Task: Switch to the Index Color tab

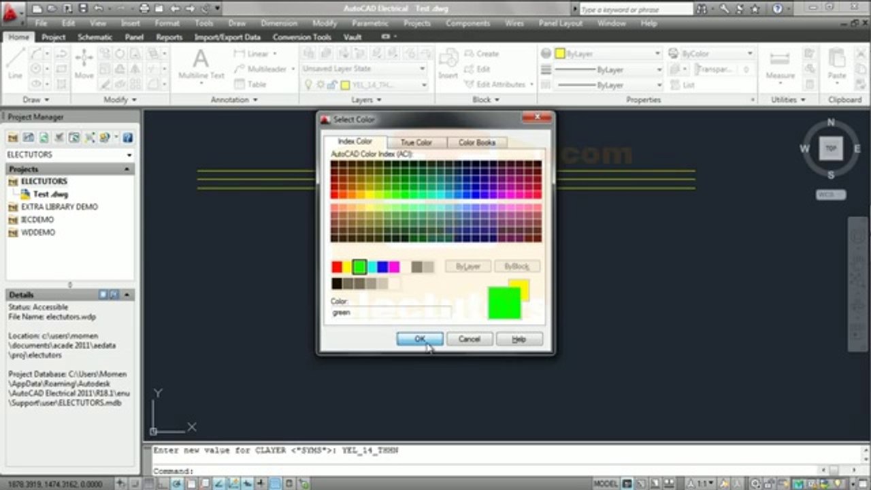Action: click(355, 142)
